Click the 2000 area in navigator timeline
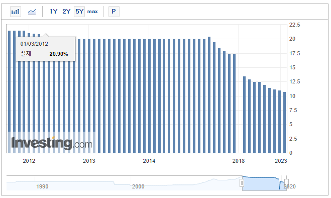 [x=138, y=186]
